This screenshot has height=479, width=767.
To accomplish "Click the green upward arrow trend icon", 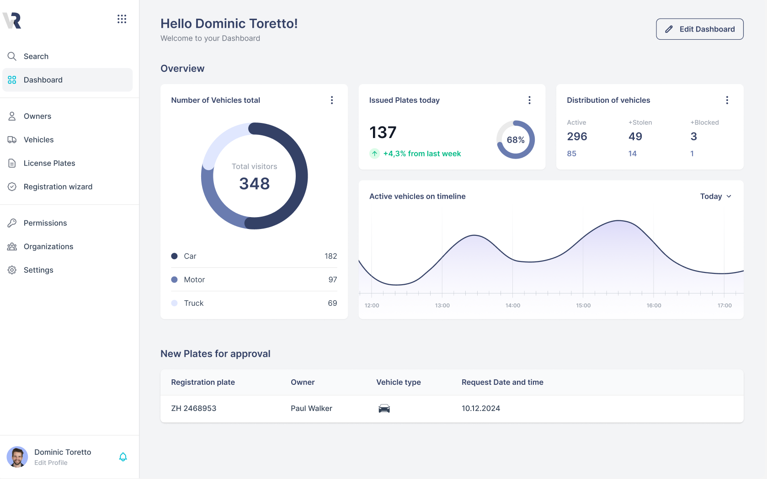I will (374, 154).
